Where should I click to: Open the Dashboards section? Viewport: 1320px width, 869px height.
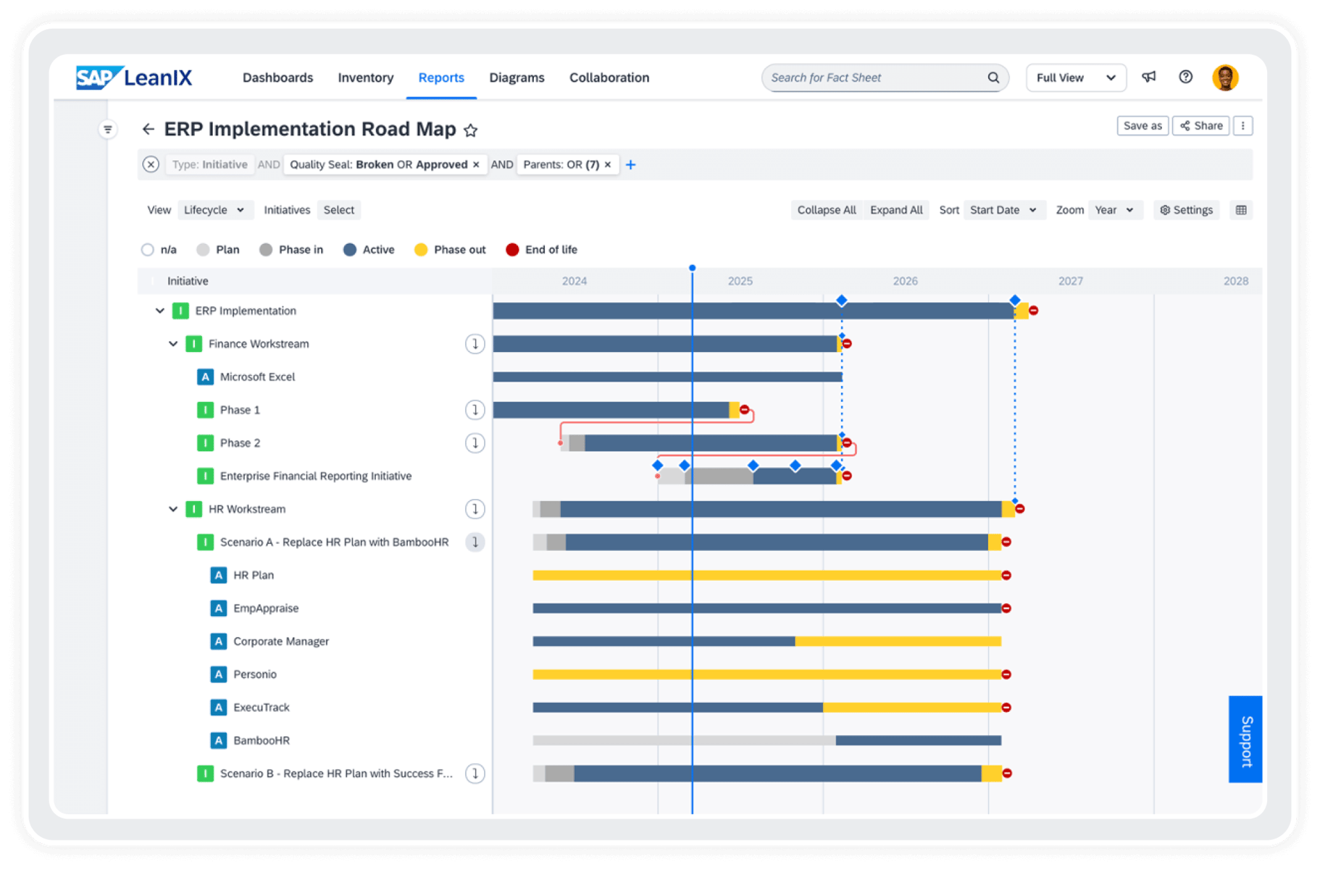point(277,77)
